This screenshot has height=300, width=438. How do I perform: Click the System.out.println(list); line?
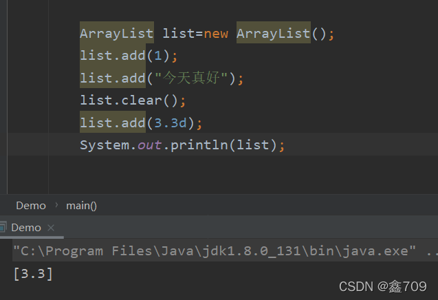(182, 145)
